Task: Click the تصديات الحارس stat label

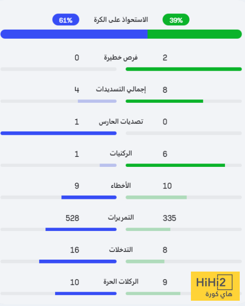Action: point(121,121)
